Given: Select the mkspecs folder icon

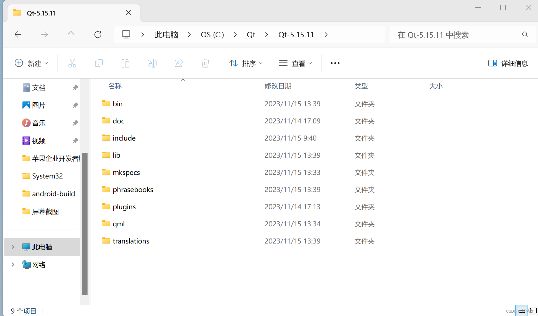Looking at the screenshot, I should [x=106, y=172].
